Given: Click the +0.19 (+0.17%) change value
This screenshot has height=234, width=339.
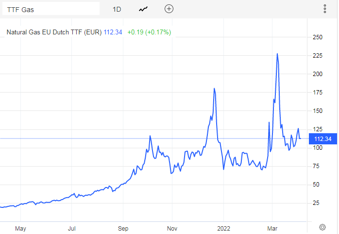Looking at the screenshot, I should tap(149, 32).
